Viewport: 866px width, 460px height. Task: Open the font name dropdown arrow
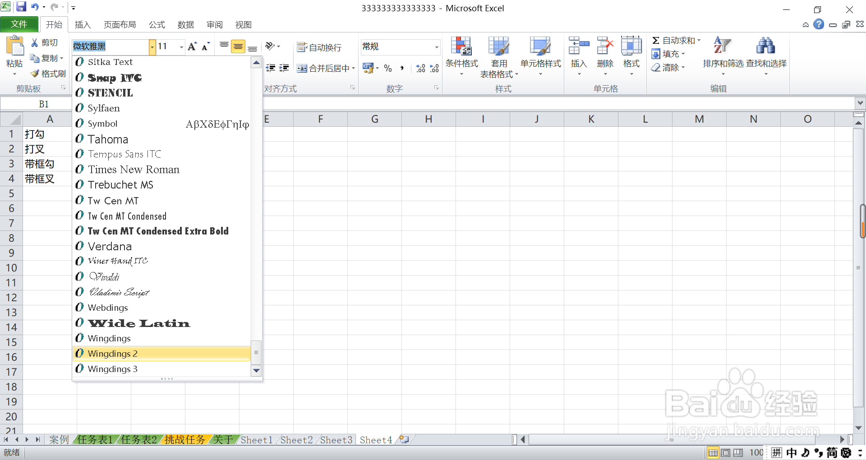[152, 46]
